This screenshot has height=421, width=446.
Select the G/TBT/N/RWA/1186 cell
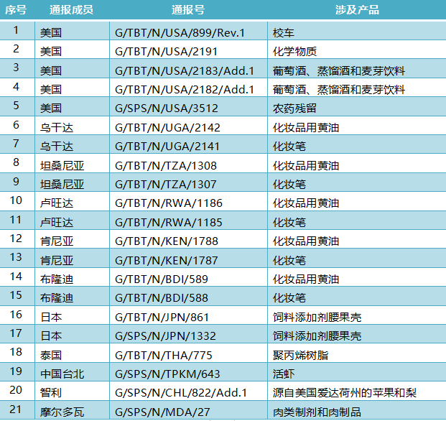tap(188, 201)
